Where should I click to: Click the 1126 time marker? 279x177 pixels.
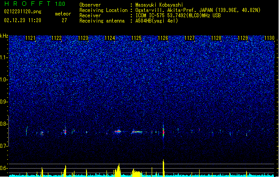[163, 38]
